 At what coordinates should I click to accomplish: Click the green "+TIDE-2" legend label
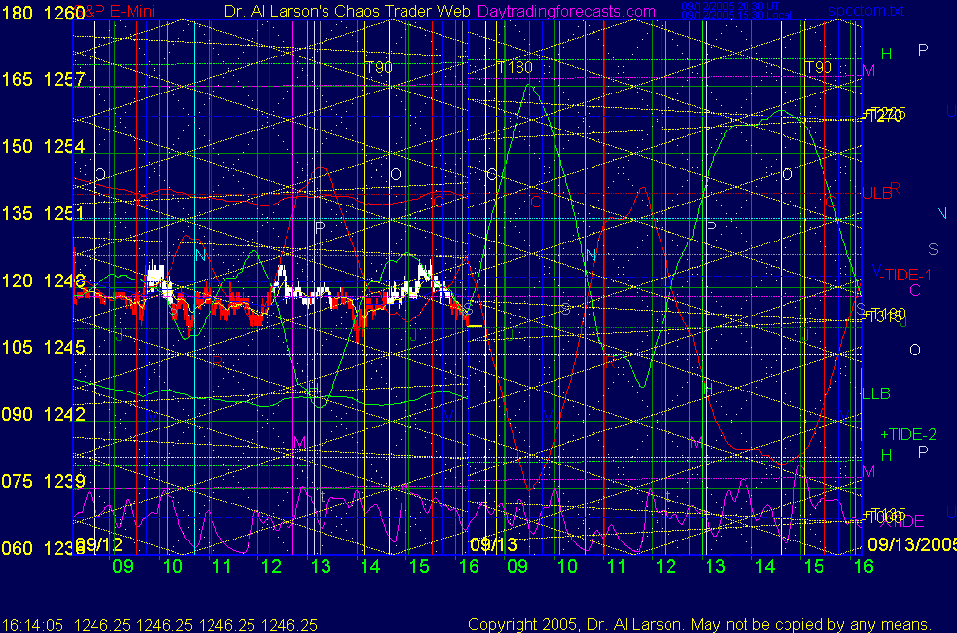pos(908,434)
